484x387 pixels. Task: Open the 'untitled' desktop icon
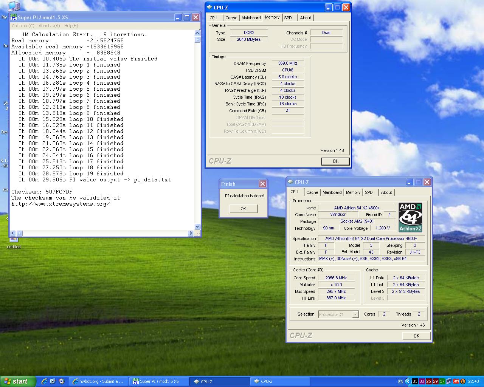14,243
